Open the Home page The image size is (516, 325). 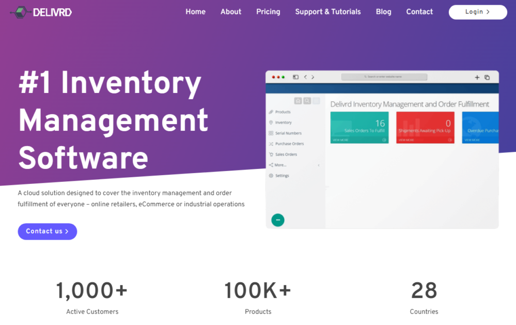tap(195, 12)
